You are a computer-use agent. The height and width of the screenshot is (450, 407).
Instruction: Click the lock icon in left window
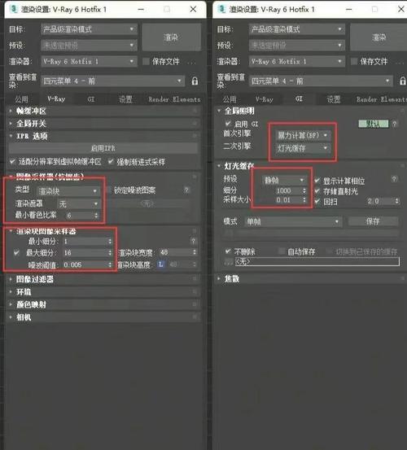point(195,81)
